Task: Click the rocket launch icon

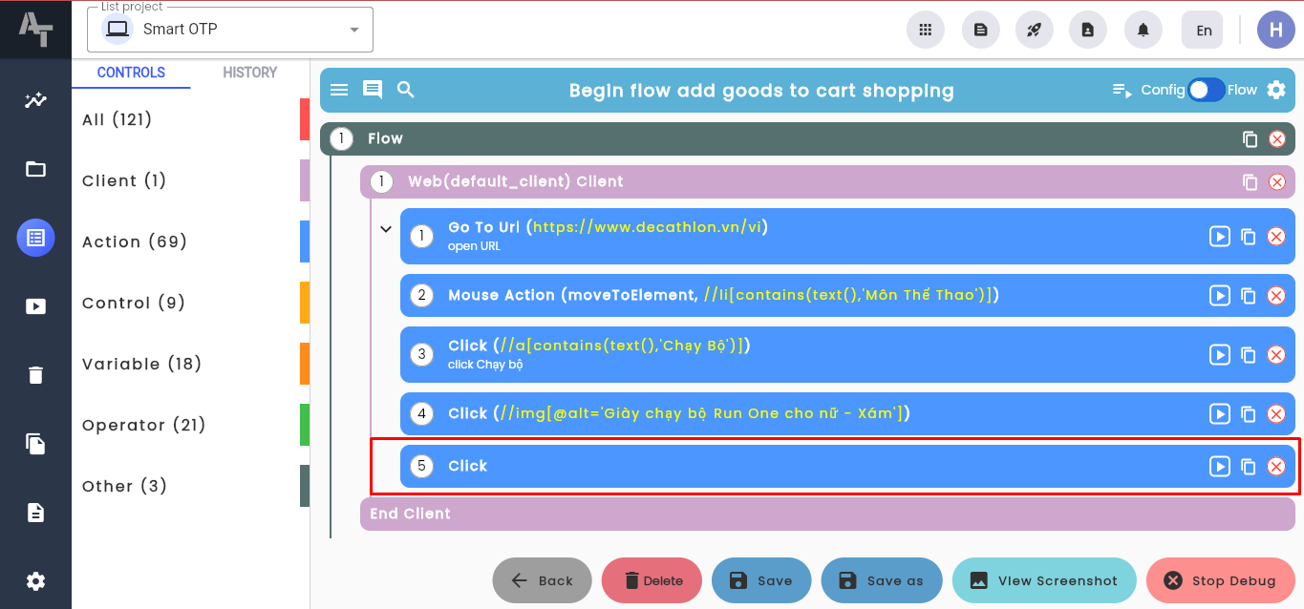Action: pyautogui.click(x=1034, y=30)
